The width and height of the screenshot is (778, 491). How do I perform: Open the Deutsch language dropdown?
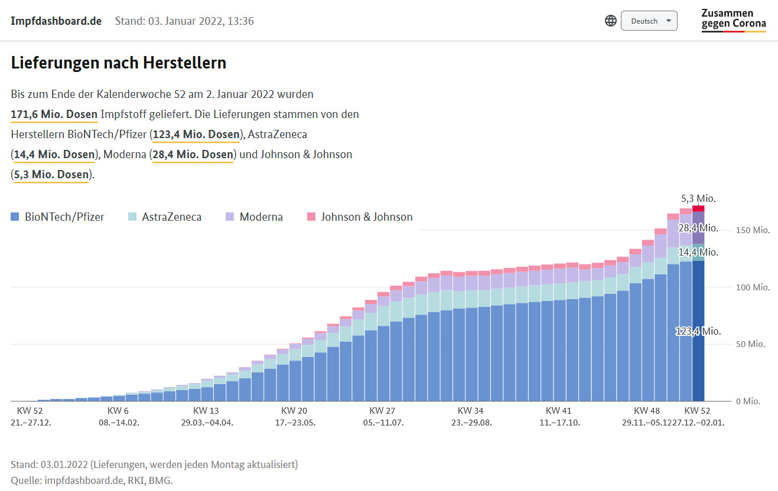tap(649, 20)
